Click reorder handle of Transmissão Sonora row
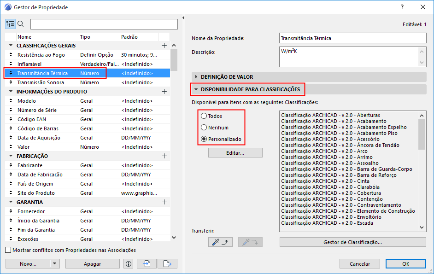This screenshot has height=274, width=434. (11, 82)
